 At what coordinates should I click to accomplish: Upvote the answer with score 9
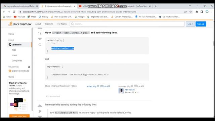click(40, 106)
